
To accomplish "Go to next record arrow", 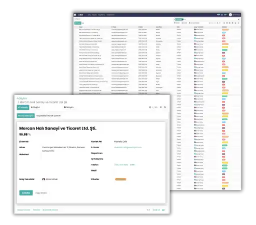I will (165, 107).
